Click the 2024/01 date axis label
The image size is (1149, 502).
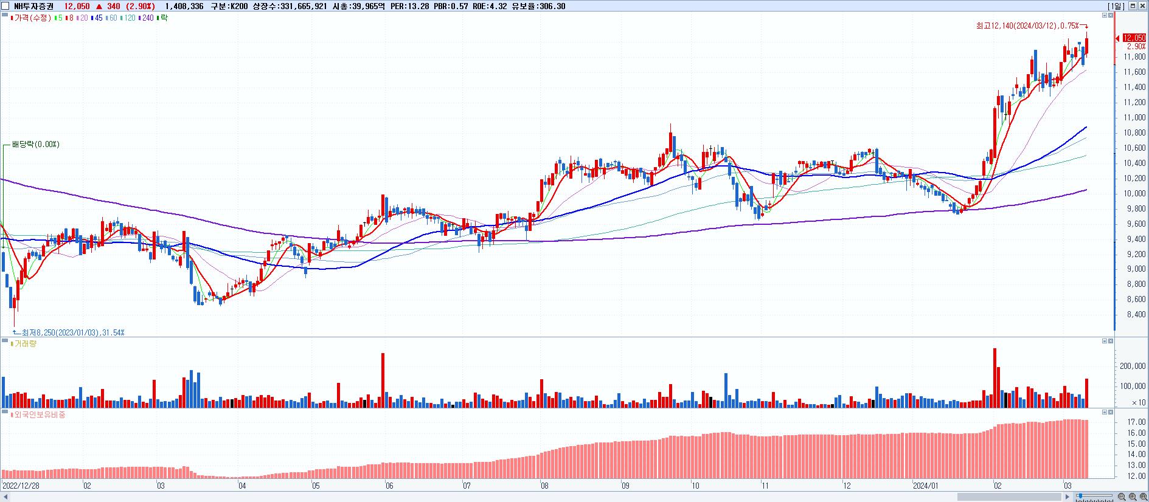coord(926,486)
